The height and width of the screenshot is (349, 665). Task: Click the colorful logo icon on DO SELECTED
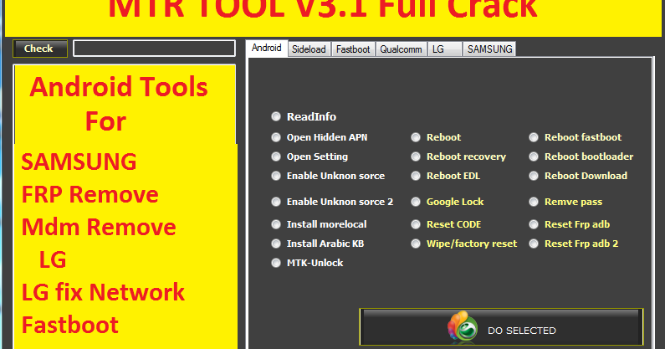tap(463, 326)
